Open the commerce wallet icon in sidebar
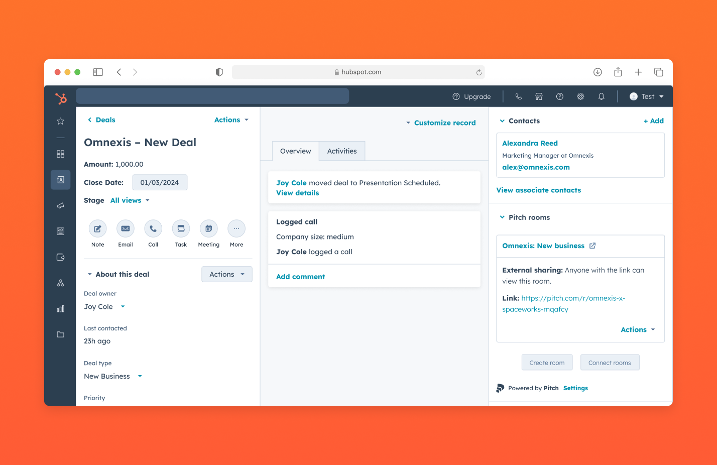 coord(60,257)
